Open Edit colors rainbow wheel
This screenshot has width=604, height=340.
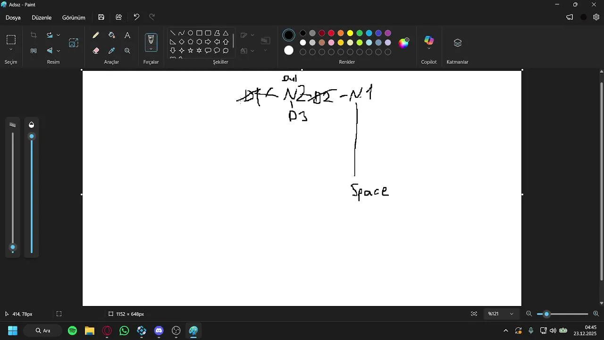point(403,43)
